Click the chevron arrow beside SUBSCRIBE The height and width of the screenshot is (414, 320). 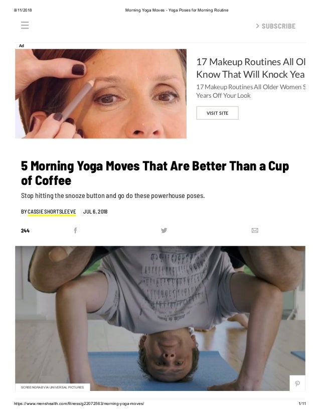pos(258,26)
